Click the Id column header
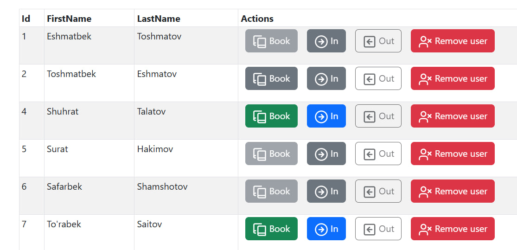 pos(26,19)
